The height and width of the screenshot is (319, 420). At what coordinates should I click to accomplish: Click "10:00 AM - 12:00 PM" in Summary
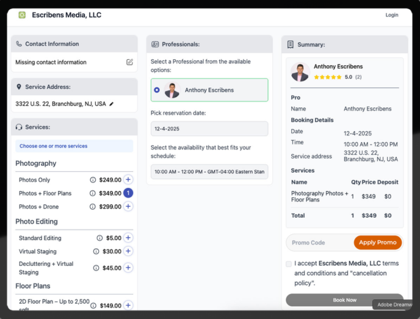(x=371, y=144)
